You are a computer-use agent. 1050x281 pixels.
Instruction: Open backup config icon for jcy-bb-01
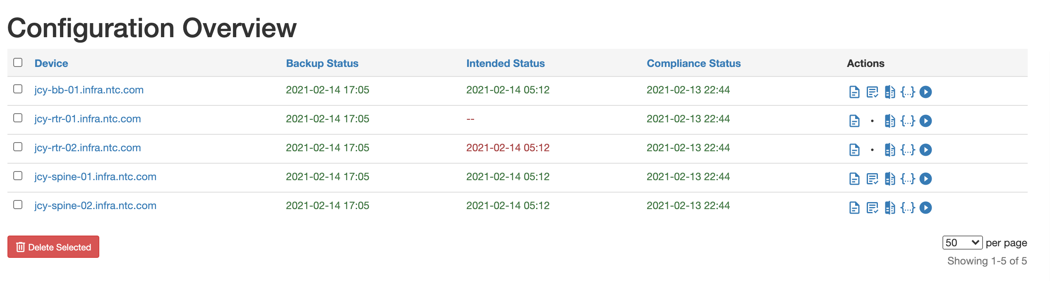pos(854,92)
